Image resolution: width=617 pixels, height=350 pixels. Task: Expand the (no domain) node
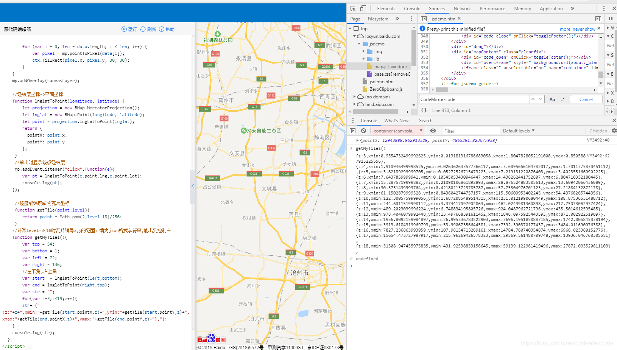(x=355, y=96)
